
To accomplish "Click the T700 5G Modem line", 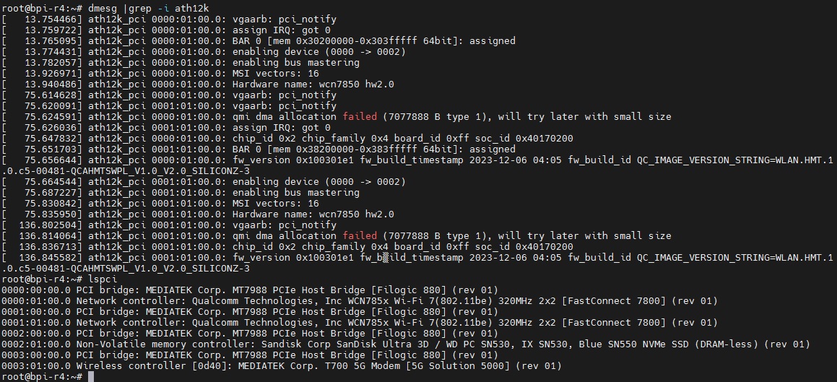I will pyautogui.click(x=282, y=366).
